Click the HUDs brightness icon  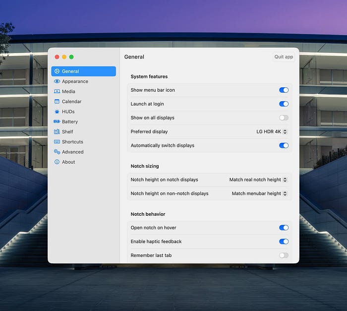[57, 112]
